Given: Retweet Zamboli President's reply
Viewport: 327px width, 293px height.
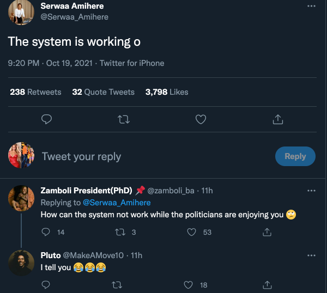Looking at the screenshot, I should tap(121, 232).
